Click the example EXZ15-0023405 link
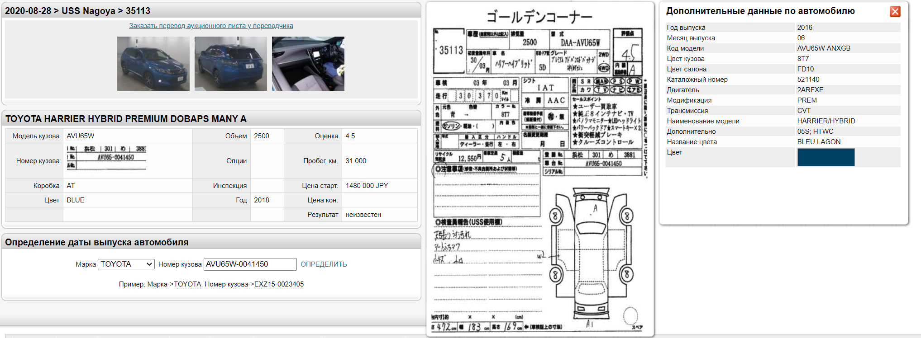 [x=279, y=284]
